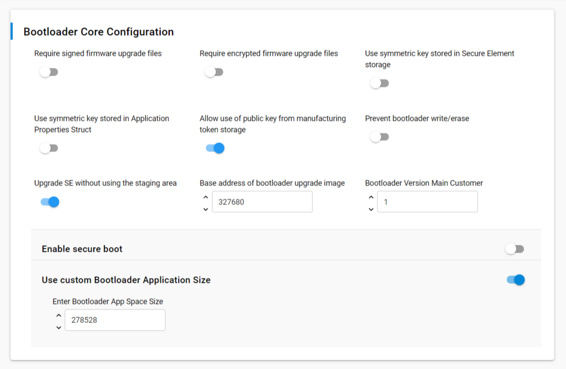This screenshot has width=566, height=369.
Task: Click the Enable secure boot heading
Action: (82, 249)
